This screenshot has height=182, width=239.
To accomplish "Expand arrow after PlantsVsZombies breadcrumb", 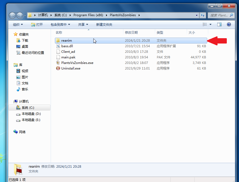I will [x=139, y=15].
